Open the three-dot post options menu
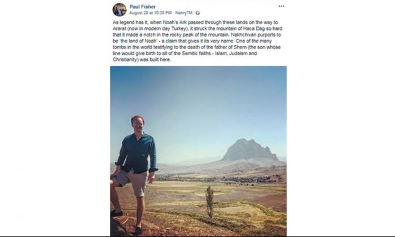 coord(282,6)
